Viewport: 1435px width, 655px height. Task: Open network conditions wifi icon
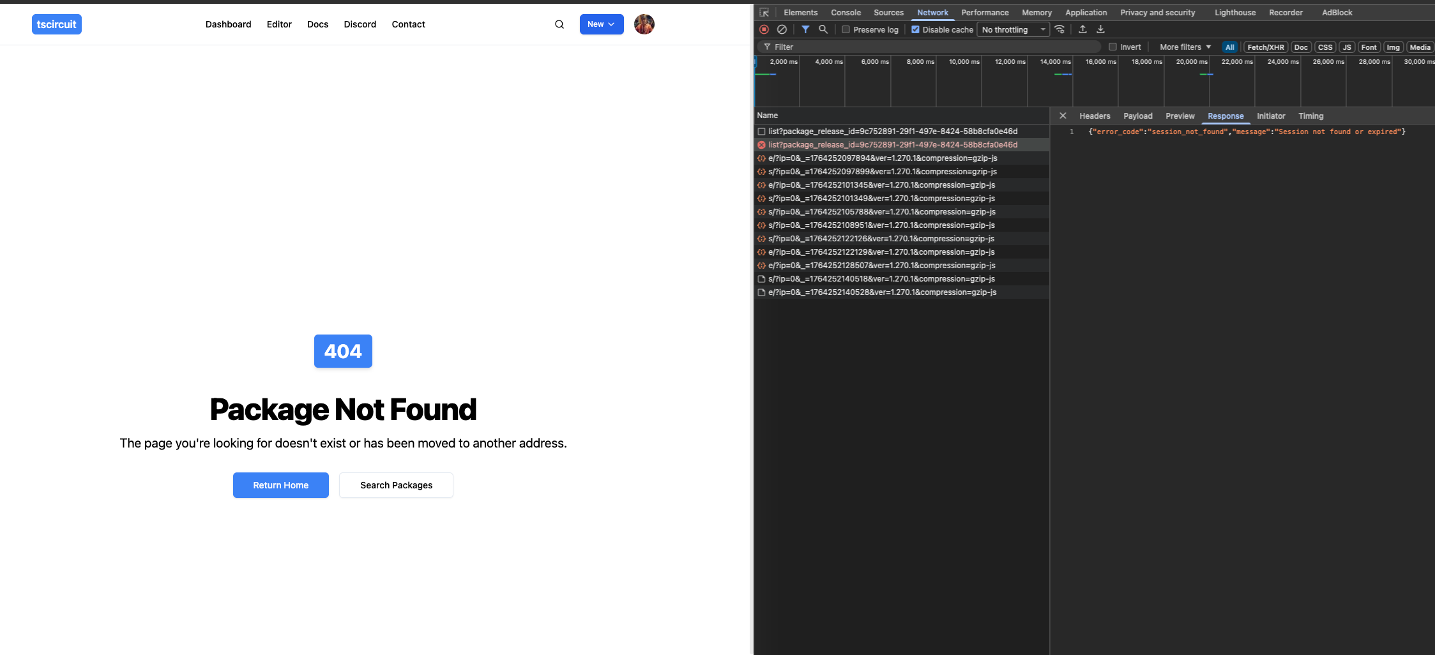1059,29
